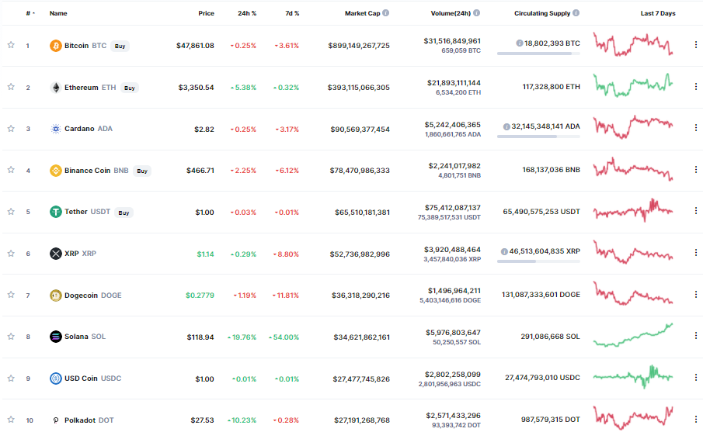Open Solana's last 7 days sparkline chart
This screenshot has height=439, width=703.
pos(633,335)
